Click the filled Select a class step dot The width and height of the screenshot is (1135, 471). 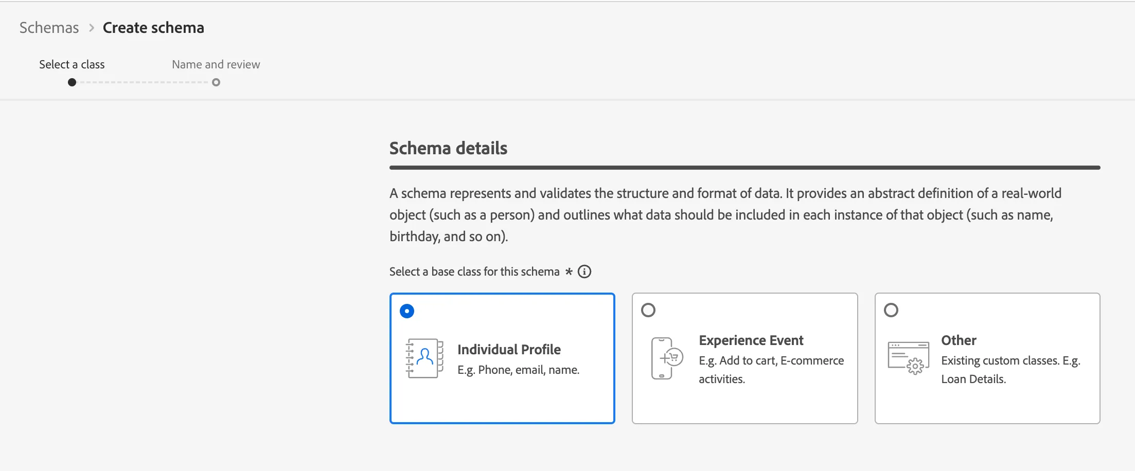[72, 82]
